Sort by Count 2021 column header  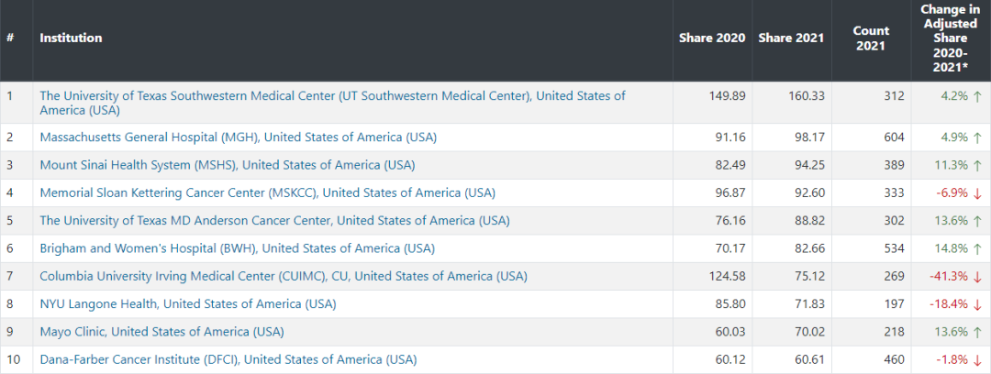coord(871,38)
